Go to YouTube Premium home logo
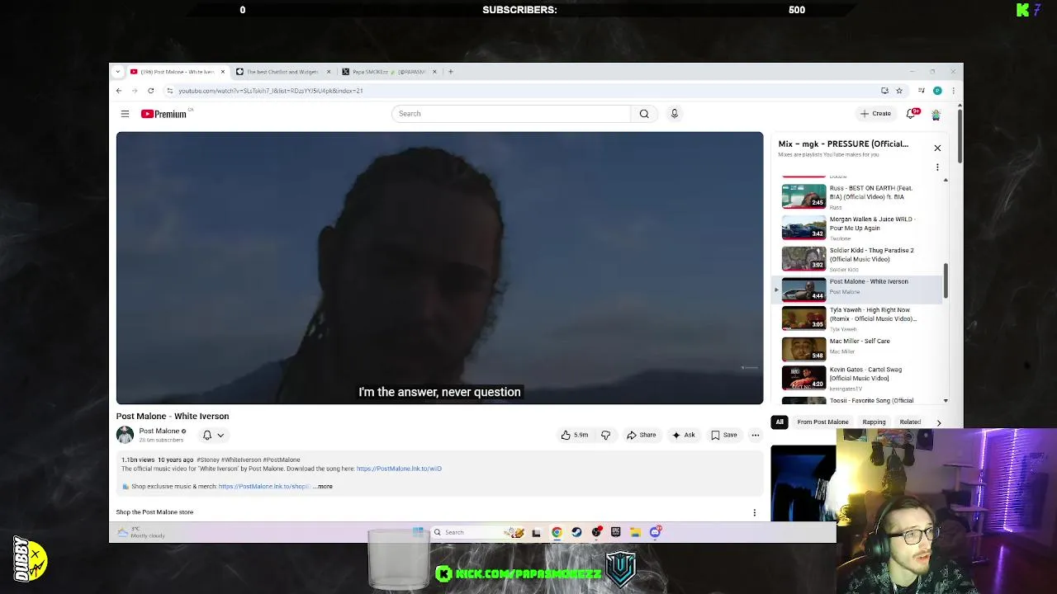This screenshot has height=594, width=1057. pos(165,114)
